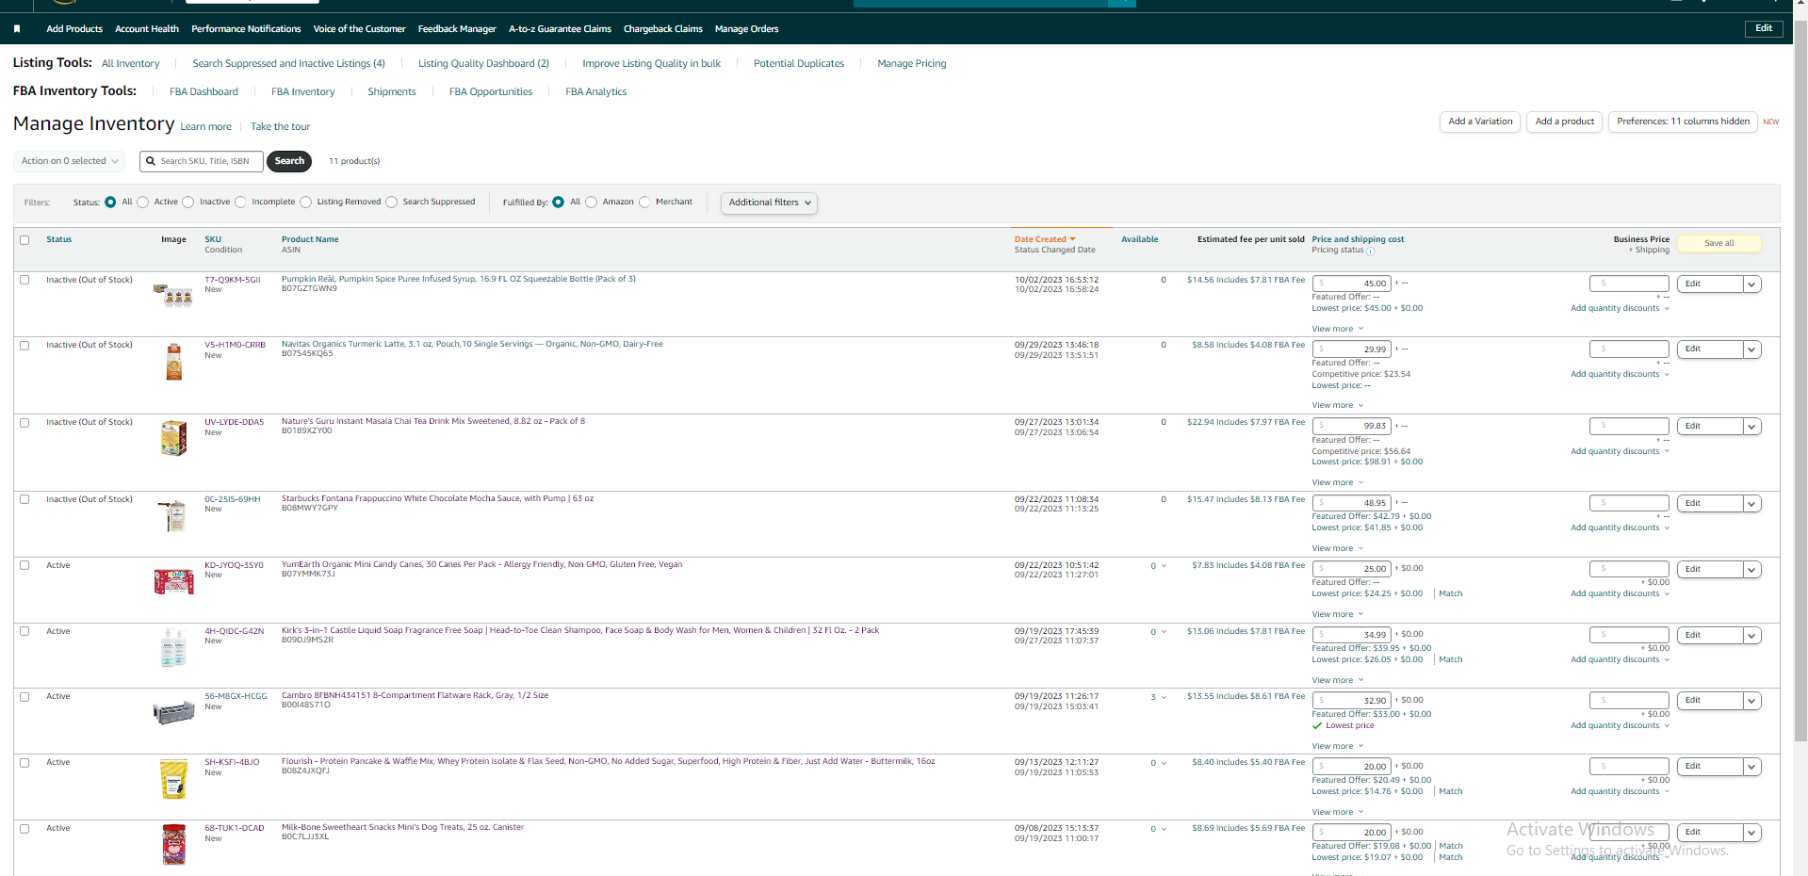Open Chargeback Claims menu item
This screenshot has height=876, width=1808.
663,29
